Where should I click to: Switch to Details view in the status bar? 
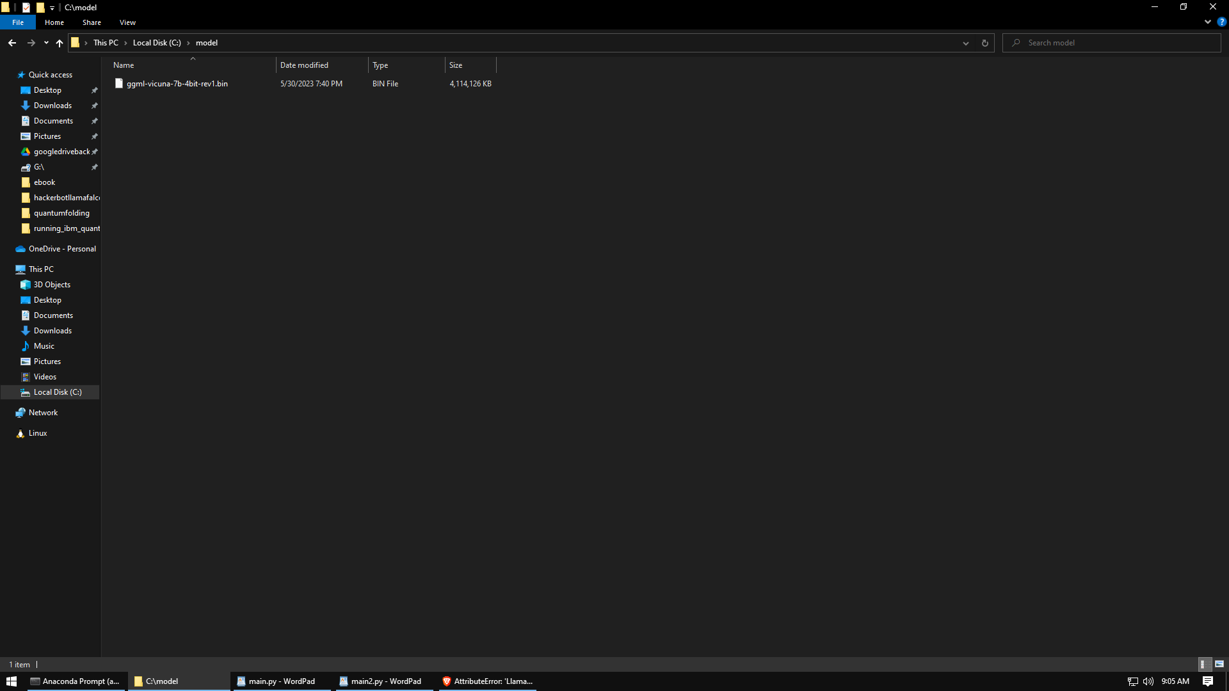(x=1204, y=665)
